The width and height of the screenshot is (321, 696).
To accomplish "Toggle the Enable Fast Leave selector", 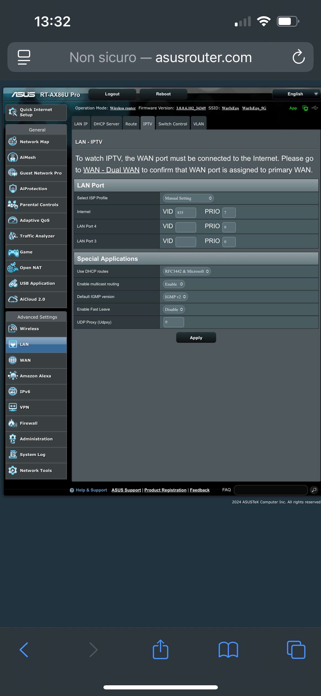I will coord(174,310).
